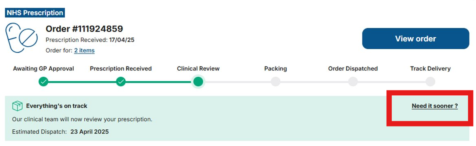The width and height of the screenshot is (476, 146).
Task: Click the Prescription Received step label
Action: pos(121,69)
